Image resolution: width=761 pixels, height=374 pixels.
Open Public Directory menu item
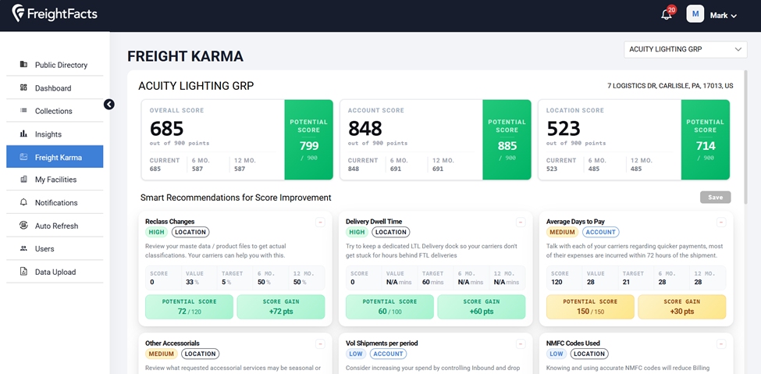[55, 65]
